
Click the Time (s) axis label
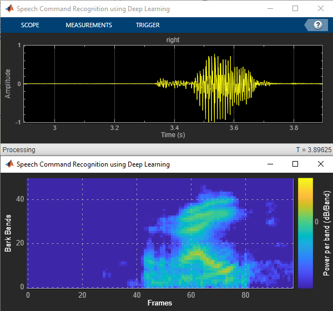[x=173, y=135]
